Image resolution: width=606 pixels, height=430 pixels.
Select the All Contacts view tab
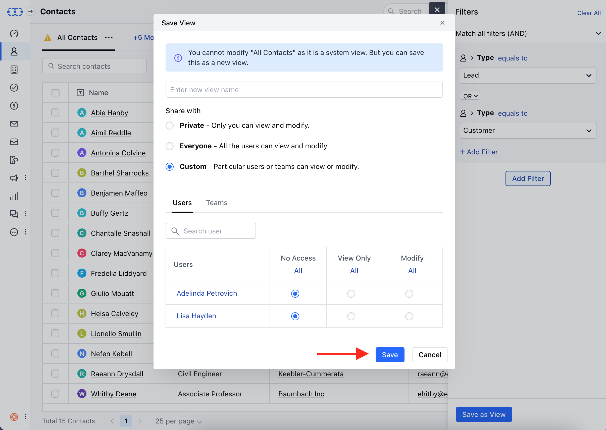(77, 38)
